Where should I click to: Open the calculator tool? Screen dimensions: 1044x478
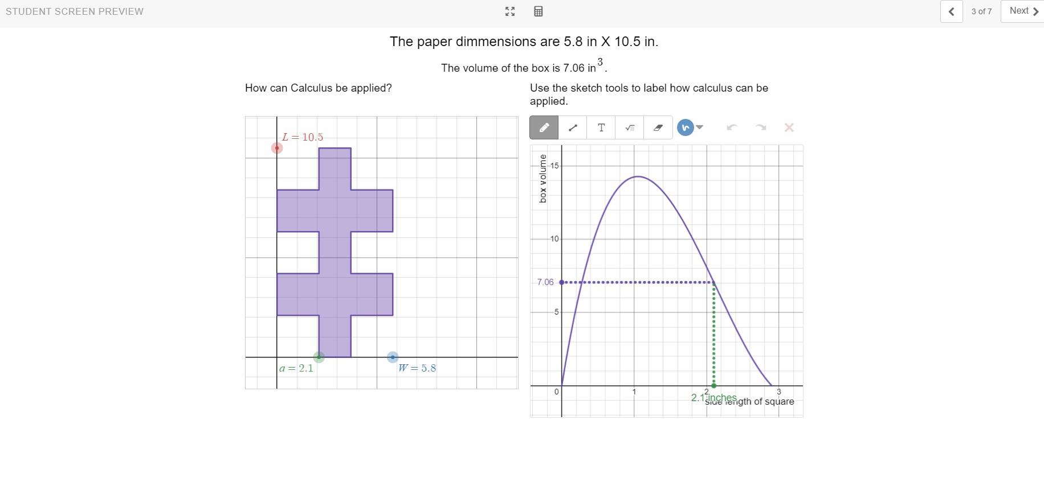pyautogui.click(x=538, y=11)
